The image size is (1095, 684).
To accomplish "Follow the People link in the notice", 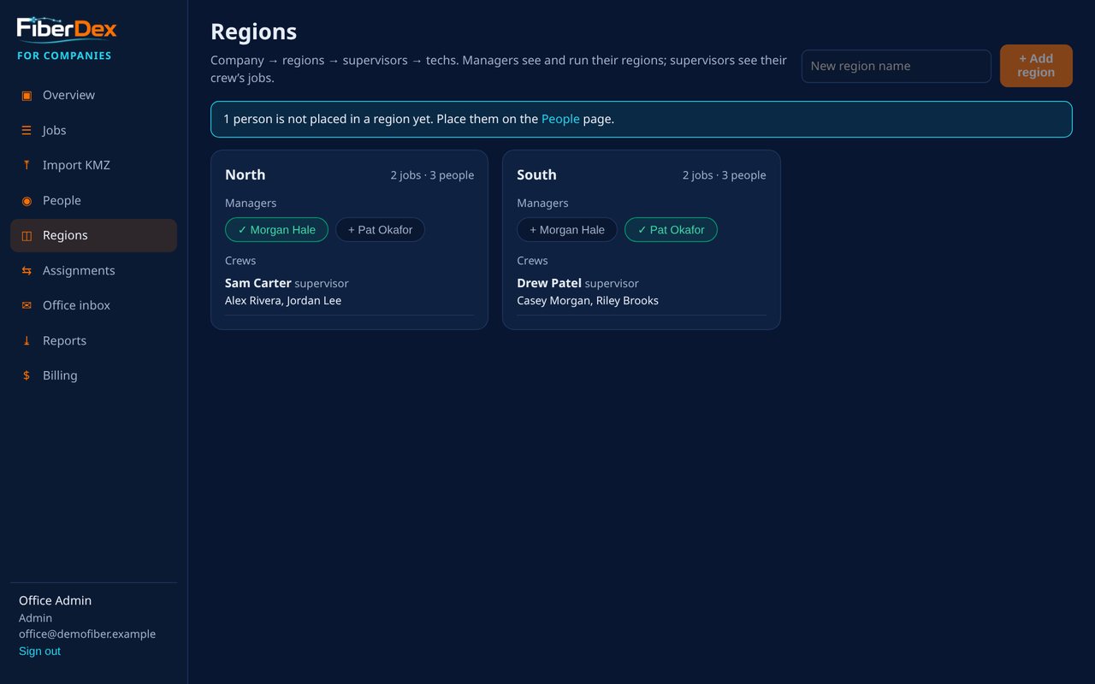I will coord(560,119).
